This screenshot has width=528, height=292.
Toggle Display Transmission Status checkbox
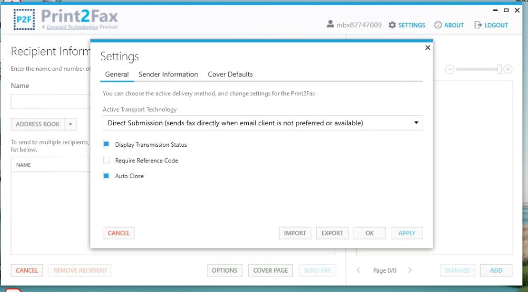[106, 144]
